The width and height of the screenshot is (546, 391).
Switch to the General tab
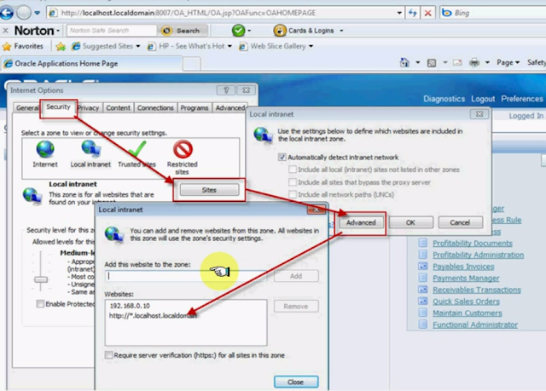[26, 108]
